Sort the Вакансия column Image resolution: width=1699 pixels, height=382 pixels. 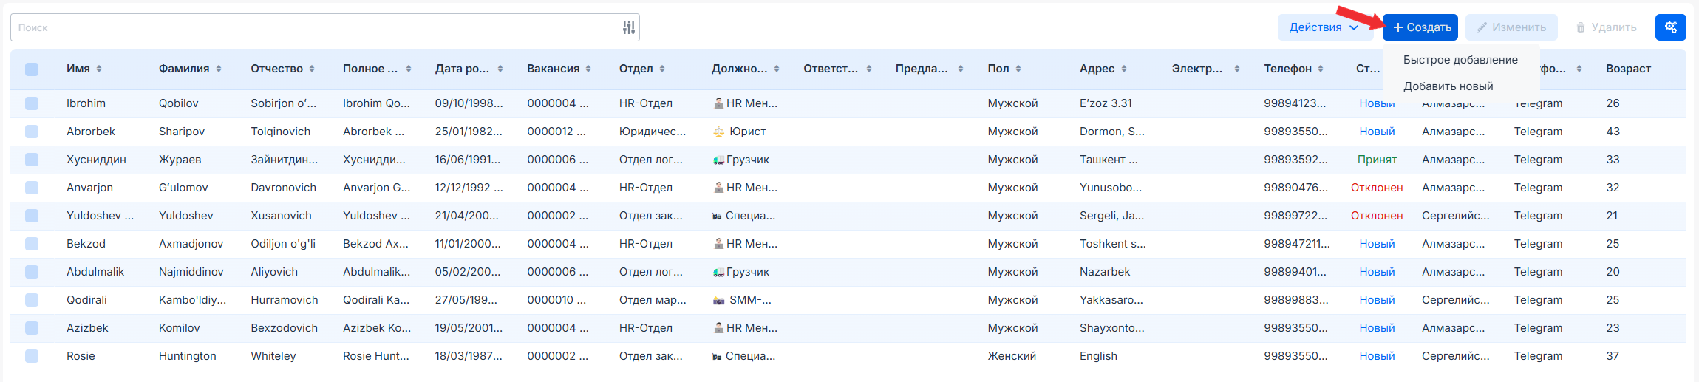588,69
